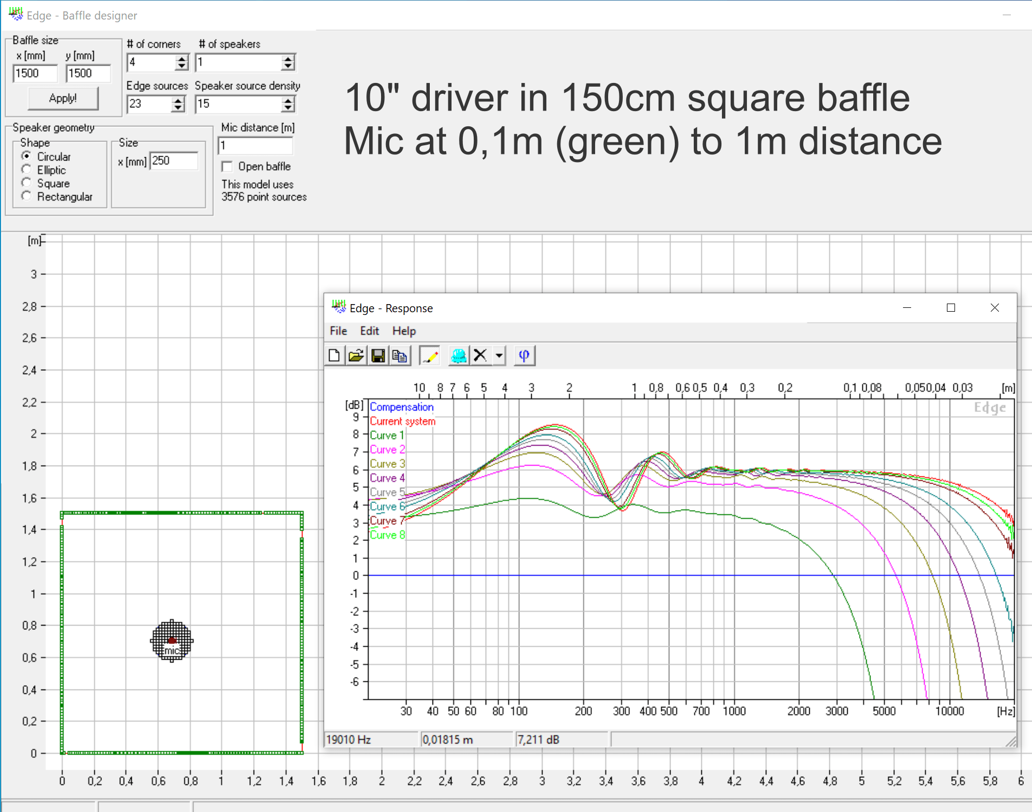The height and width of the screenshot is (812, 1032).
Task: Open the Help menu in Response window
Action: (x=404, y=331)
